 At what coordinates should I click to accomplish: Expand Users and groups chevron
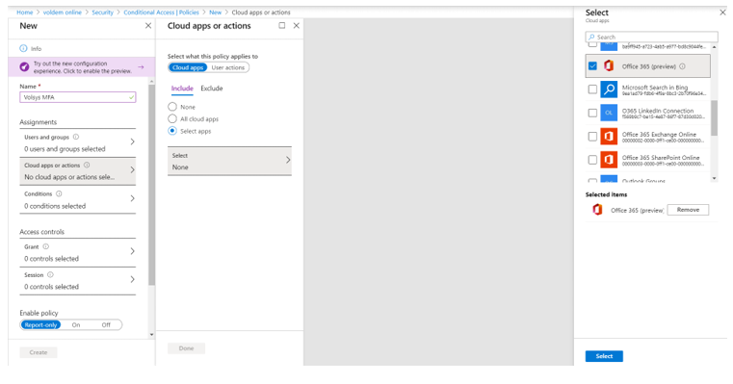[x=132, y=141]
